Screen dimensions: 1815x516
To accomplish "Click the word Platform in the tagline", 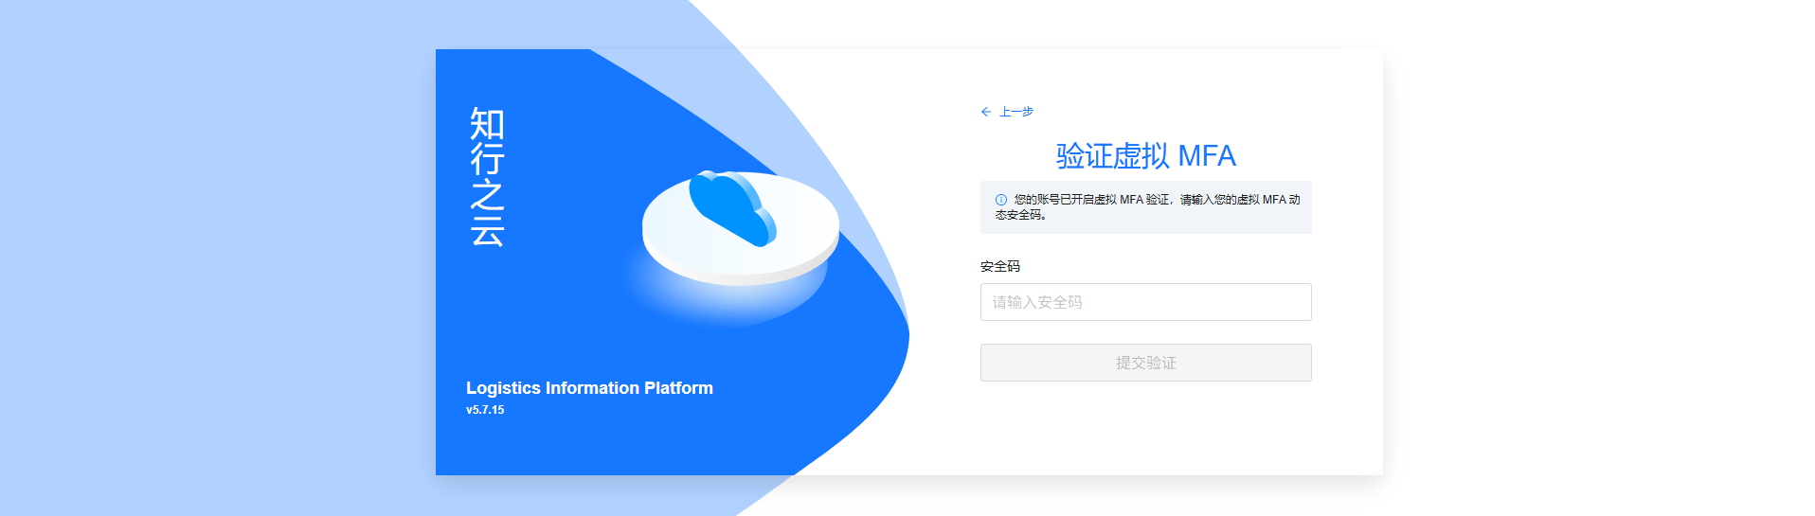I will coord(678,388).
